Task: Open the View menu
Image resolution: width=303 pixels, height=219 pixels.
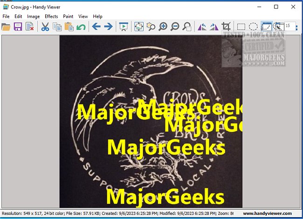Action: (83, 16)
